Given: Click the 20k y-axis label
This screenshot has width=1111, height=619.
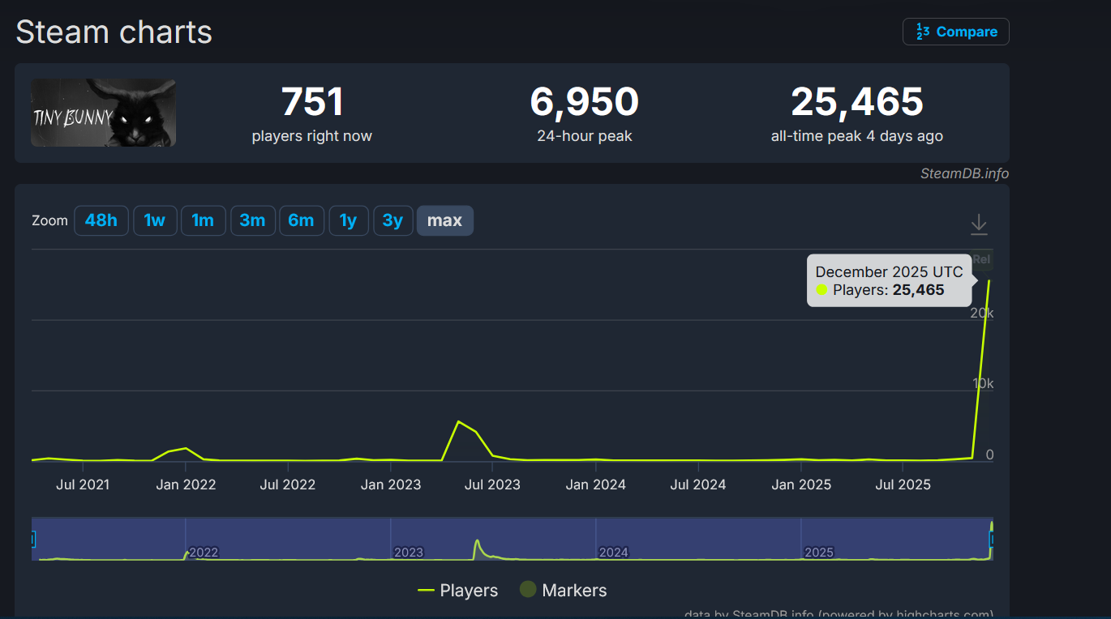Looking at the screenshot, I should (x=983, y=313).
